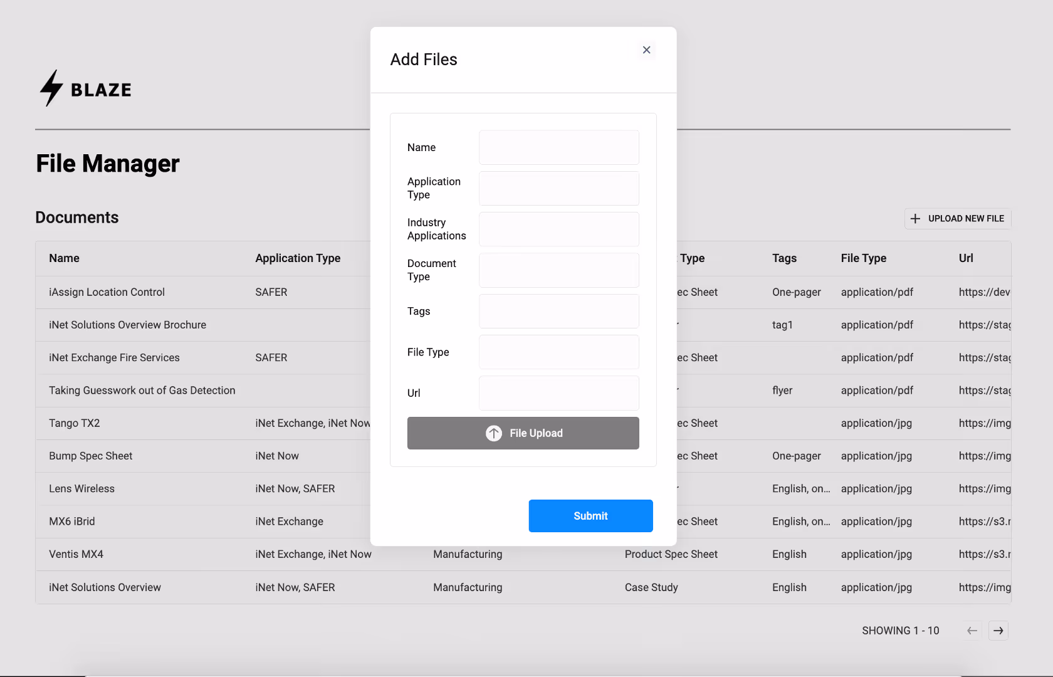
Task: Click the plus icon on Upload New File
Action: pos(916,218)
